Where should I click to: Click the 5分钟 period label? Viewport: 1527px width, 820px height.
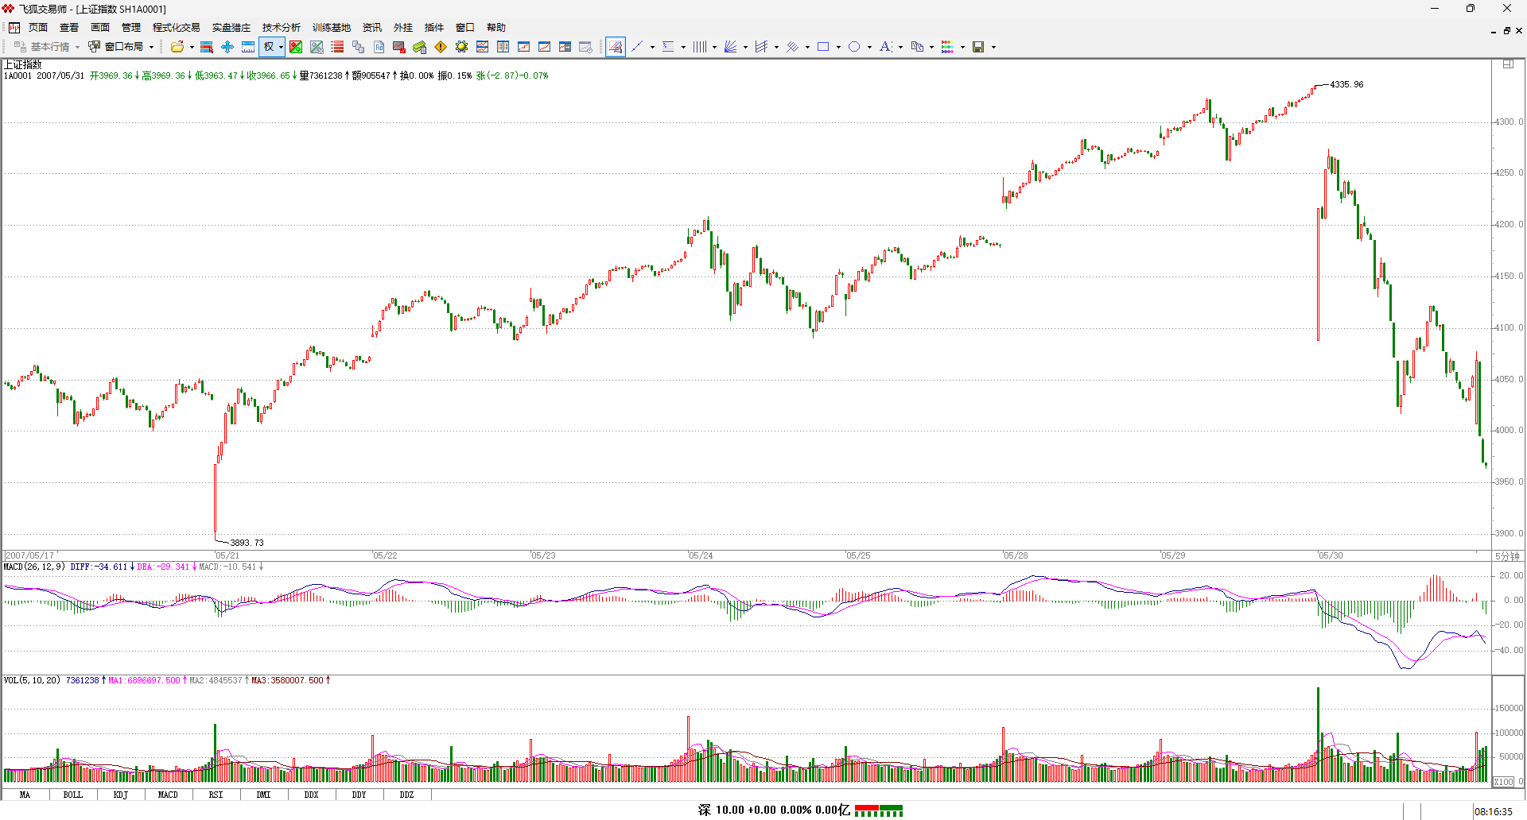[1506, 556]
